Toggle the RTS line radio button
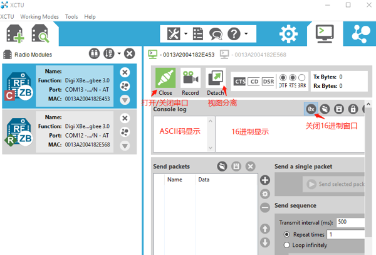Image resolution: width=376 pixels, height=255 pixels. (x=293, y=78)
